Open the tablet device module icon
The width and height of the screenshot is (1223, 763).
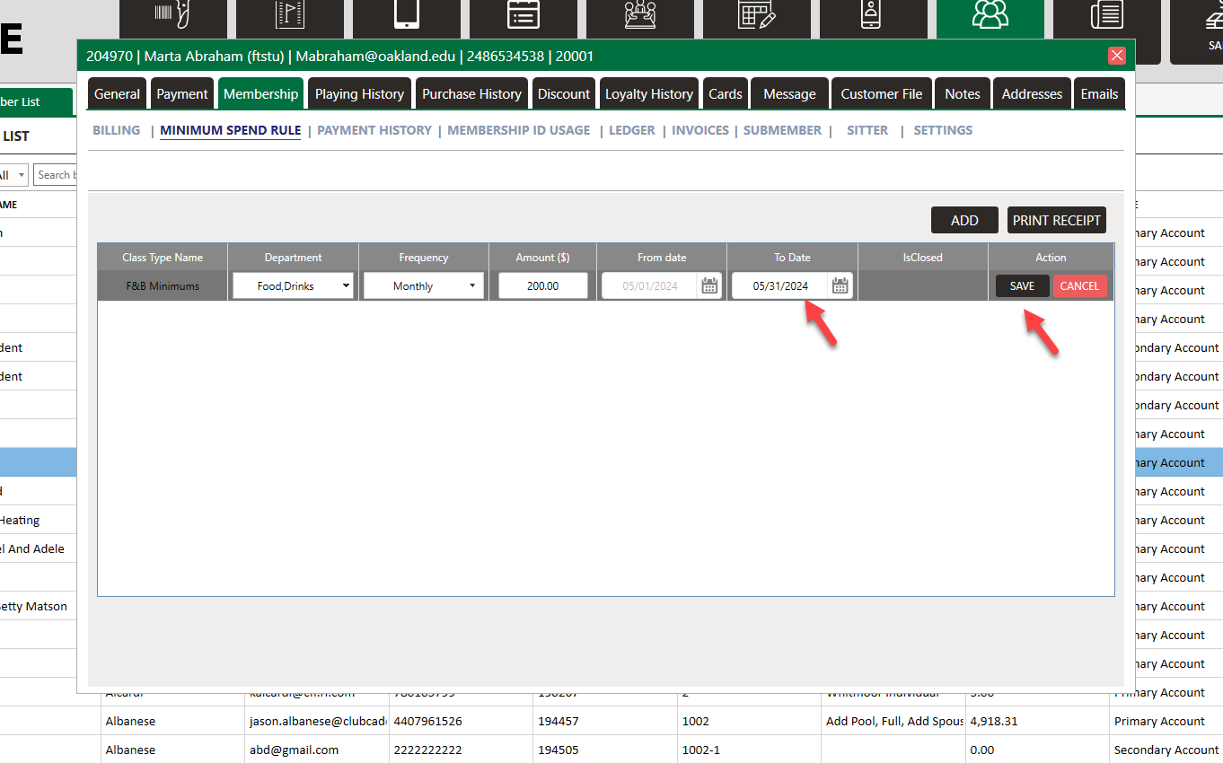pyautogui.click(x=406, y=16)
